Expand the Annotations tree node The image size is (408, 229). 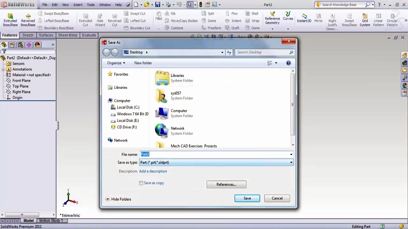3,69
